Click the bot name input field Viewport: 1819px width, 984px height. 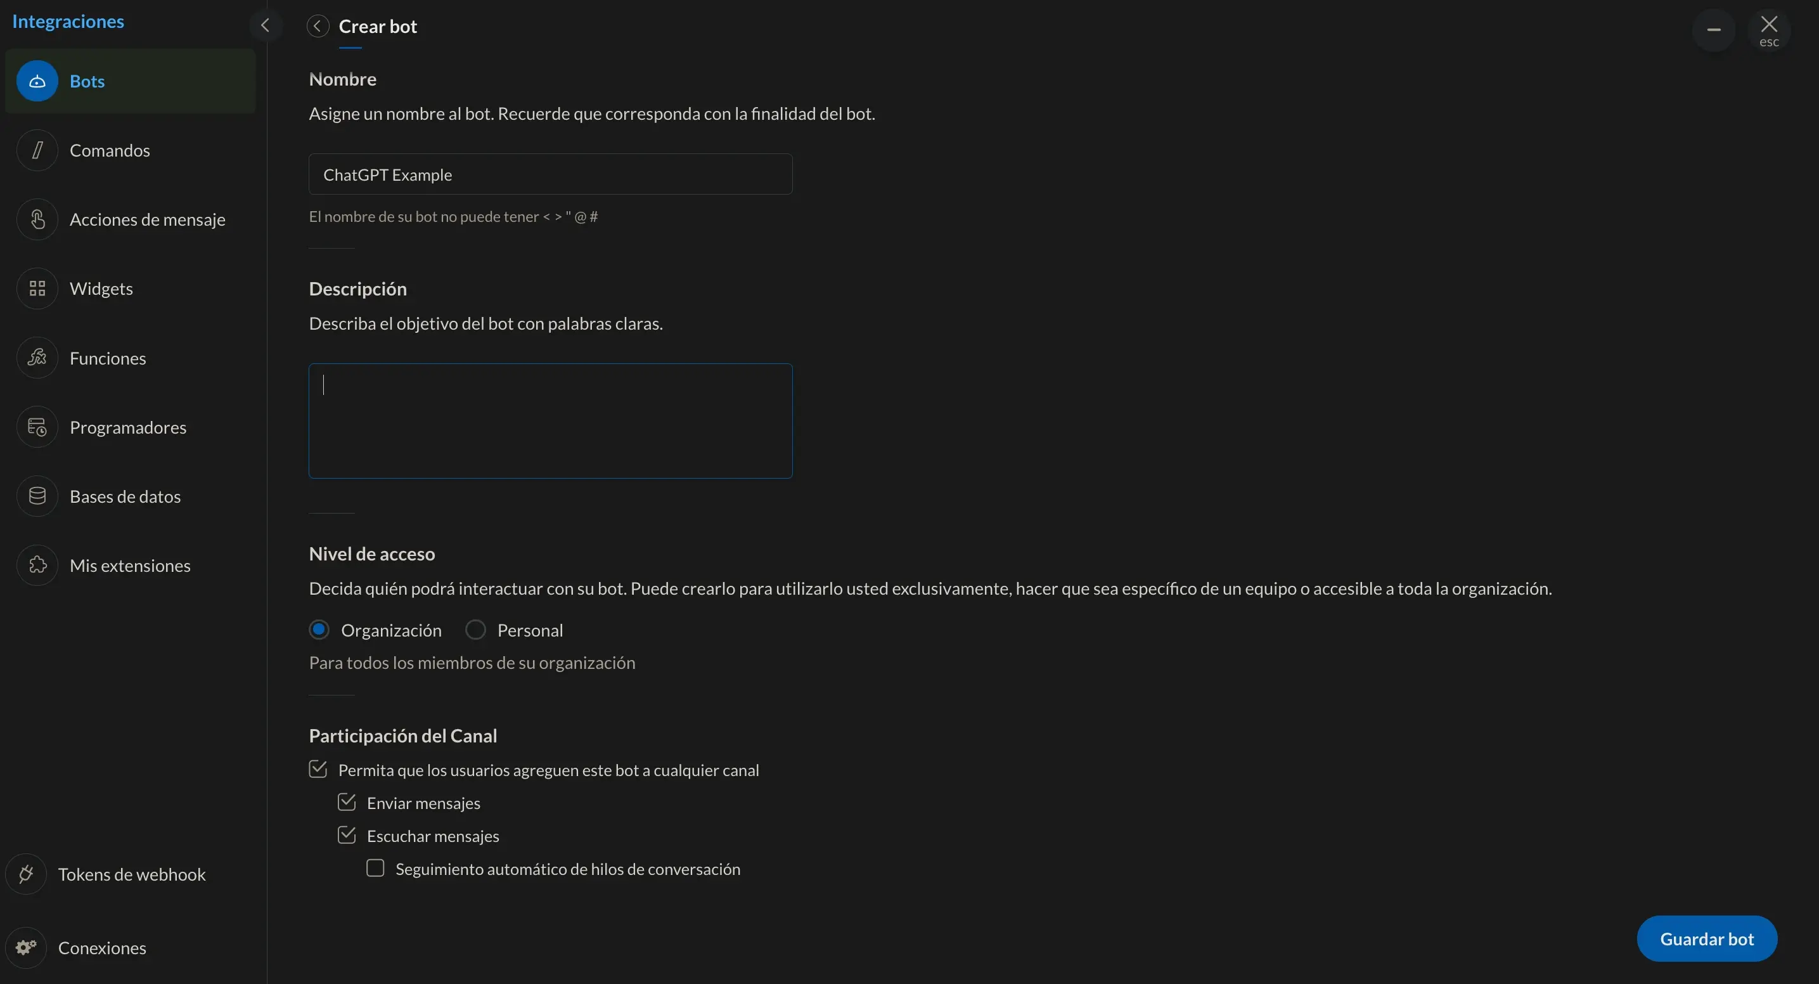pos(550,174)
